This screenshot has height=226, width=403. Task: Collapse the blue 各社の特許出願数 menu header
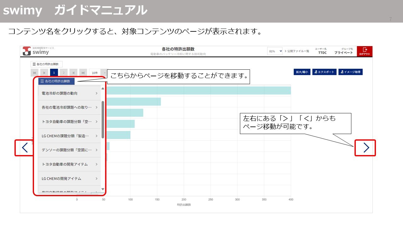click(56, 81)
